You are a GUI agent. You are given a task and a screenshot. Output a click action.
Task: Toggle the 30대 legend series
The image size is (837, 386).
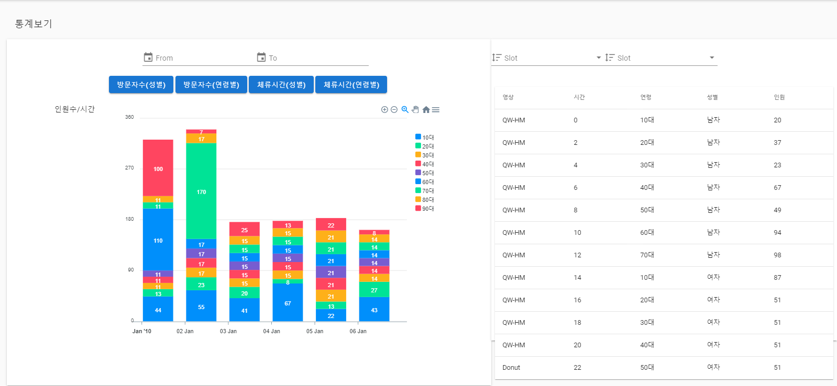[425, 155]
